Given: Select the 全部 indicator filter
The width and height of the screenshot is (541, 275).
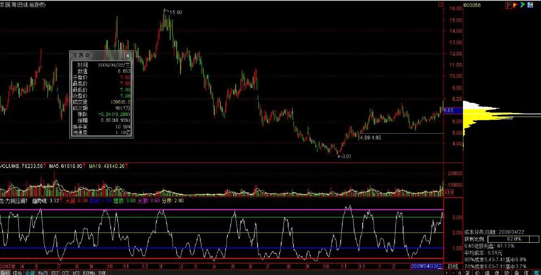Looking at the screenshot, I should [x=30, y=272].
